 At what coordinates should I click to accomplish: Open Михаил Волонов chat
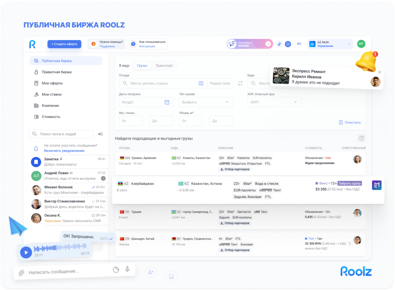coord(68,190)
